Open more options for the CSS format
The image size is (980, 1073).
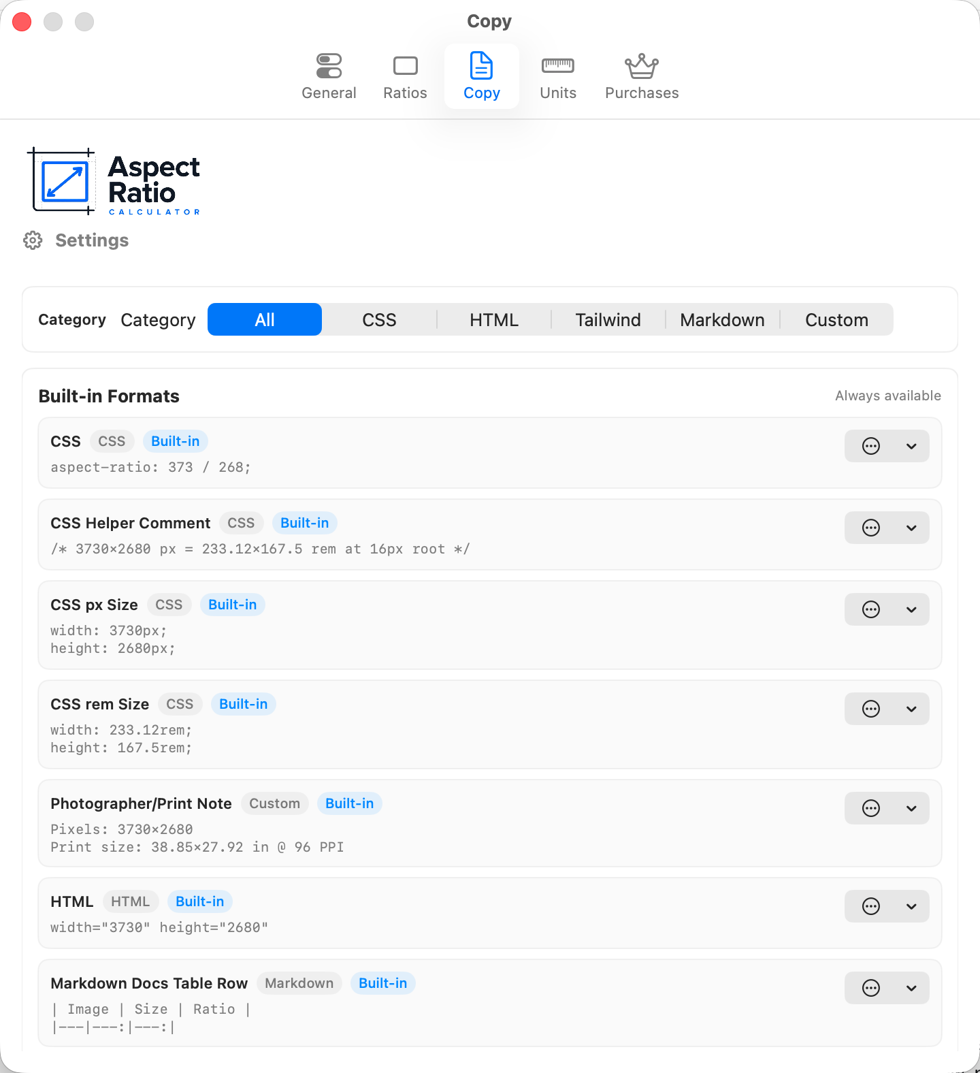pyautogui.click(x=871, y=446)
